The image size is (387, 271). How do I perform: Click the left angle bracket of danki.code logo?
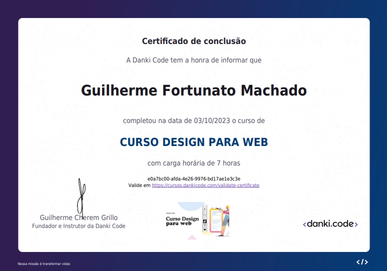[304, 224]
